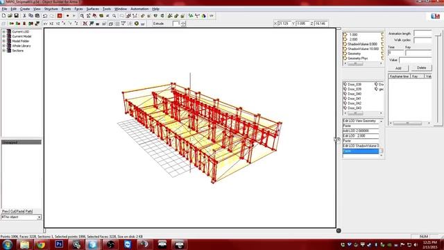Click the Extrude value spinner arrows
Screen dimensions: 444x250
184,24
